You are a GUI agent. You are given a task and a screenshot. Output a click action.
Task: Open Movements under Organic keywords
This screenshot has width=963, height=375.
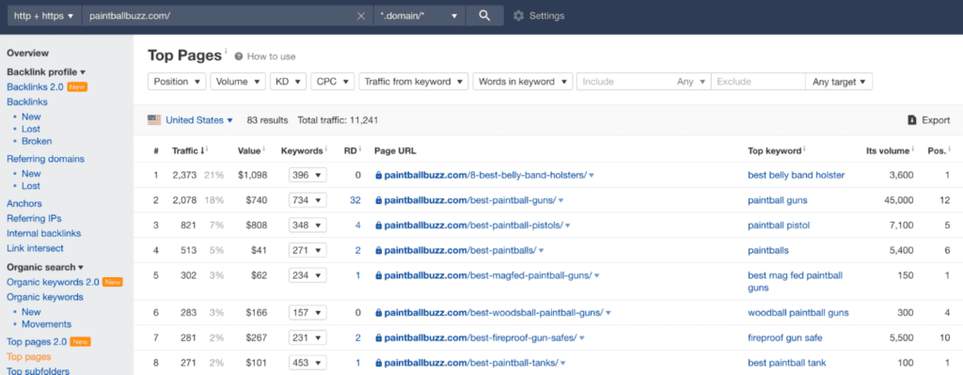click(47, 324)
